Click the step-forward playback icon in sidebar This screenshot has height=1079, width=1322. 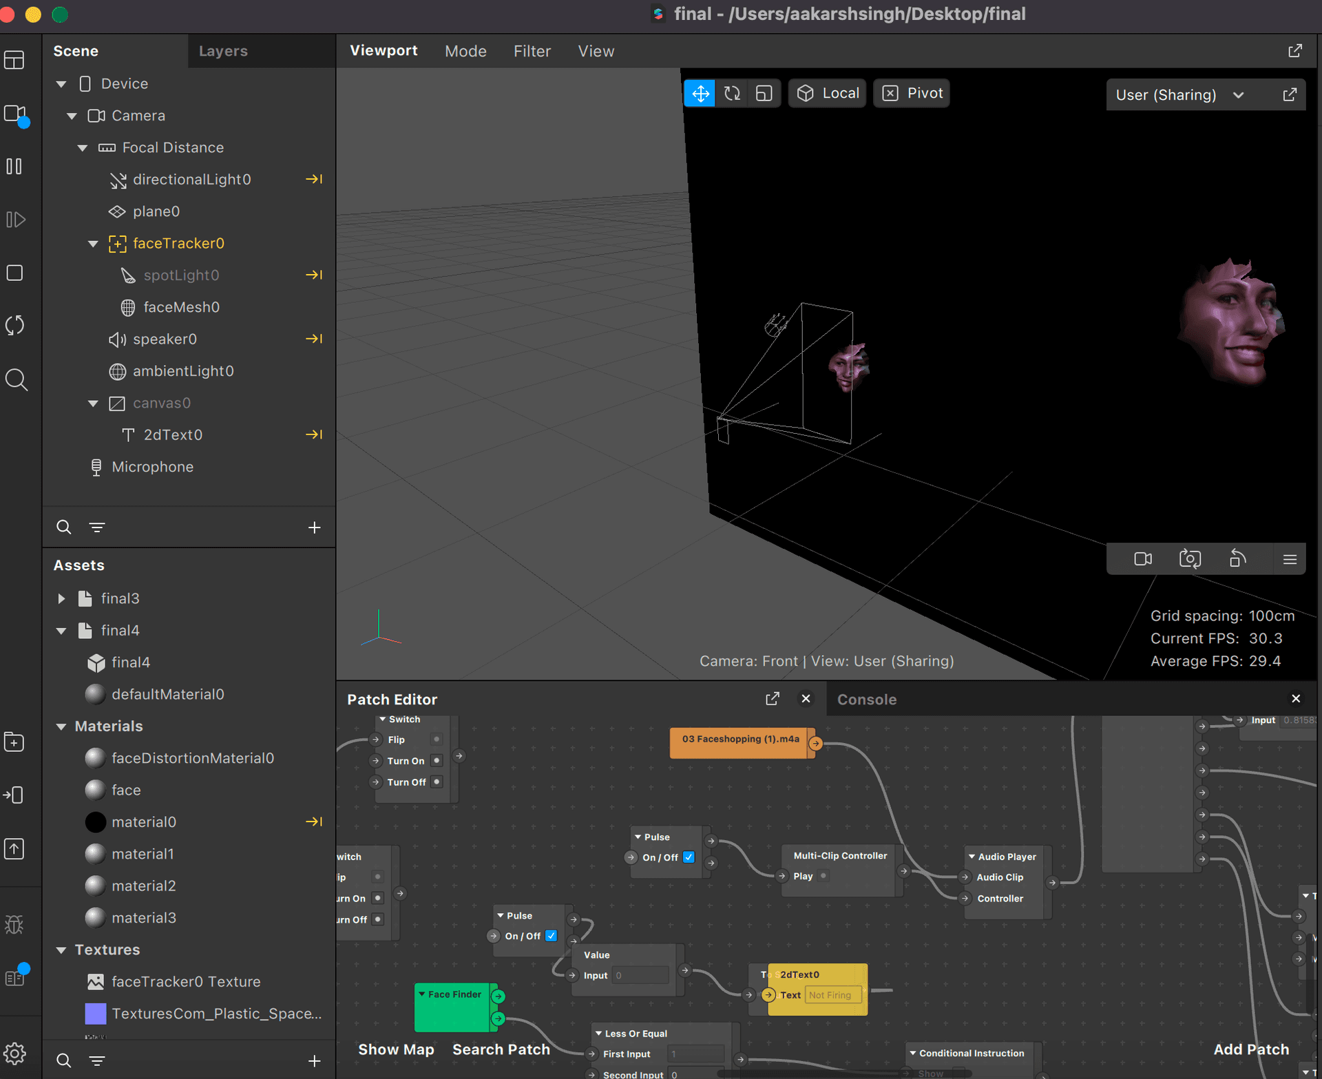(x=14, y=220)
